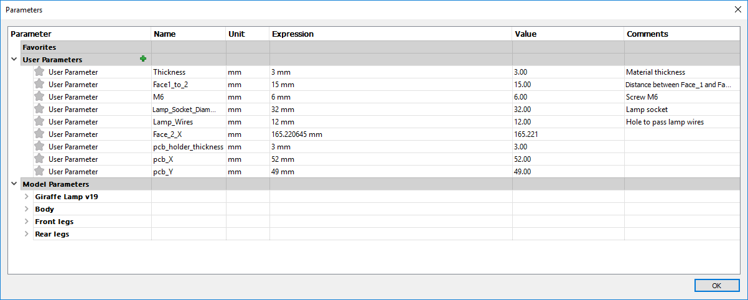
Task: Edit the '52 mm' expression cell
Action: click(391, 159)
